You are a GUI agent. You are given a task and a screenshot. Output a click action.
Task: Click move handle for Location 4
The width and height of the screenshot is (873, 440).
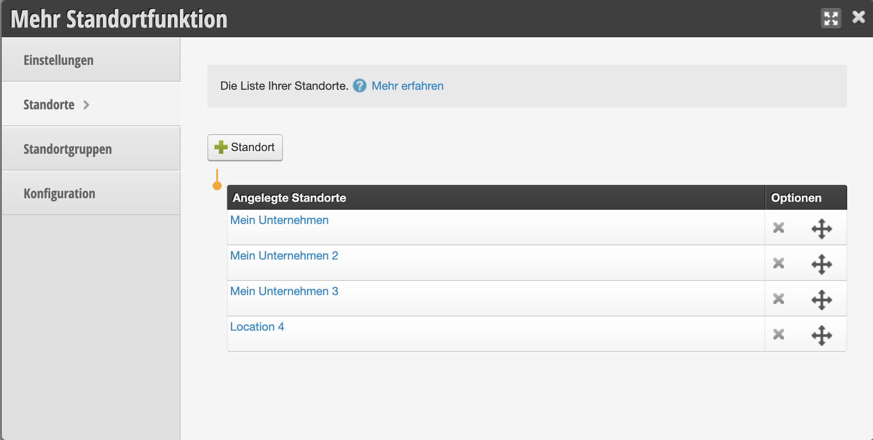click(x=821, y=336)
